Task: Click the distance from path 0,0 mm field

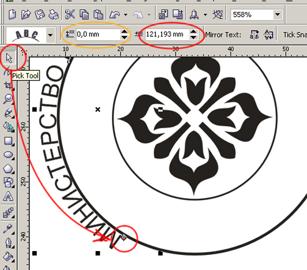Action: coord(98,35)
